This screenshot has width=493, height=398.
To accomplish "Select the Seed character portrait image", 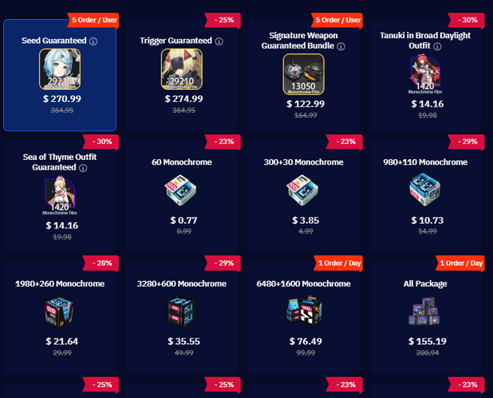I will coord(60,69).
